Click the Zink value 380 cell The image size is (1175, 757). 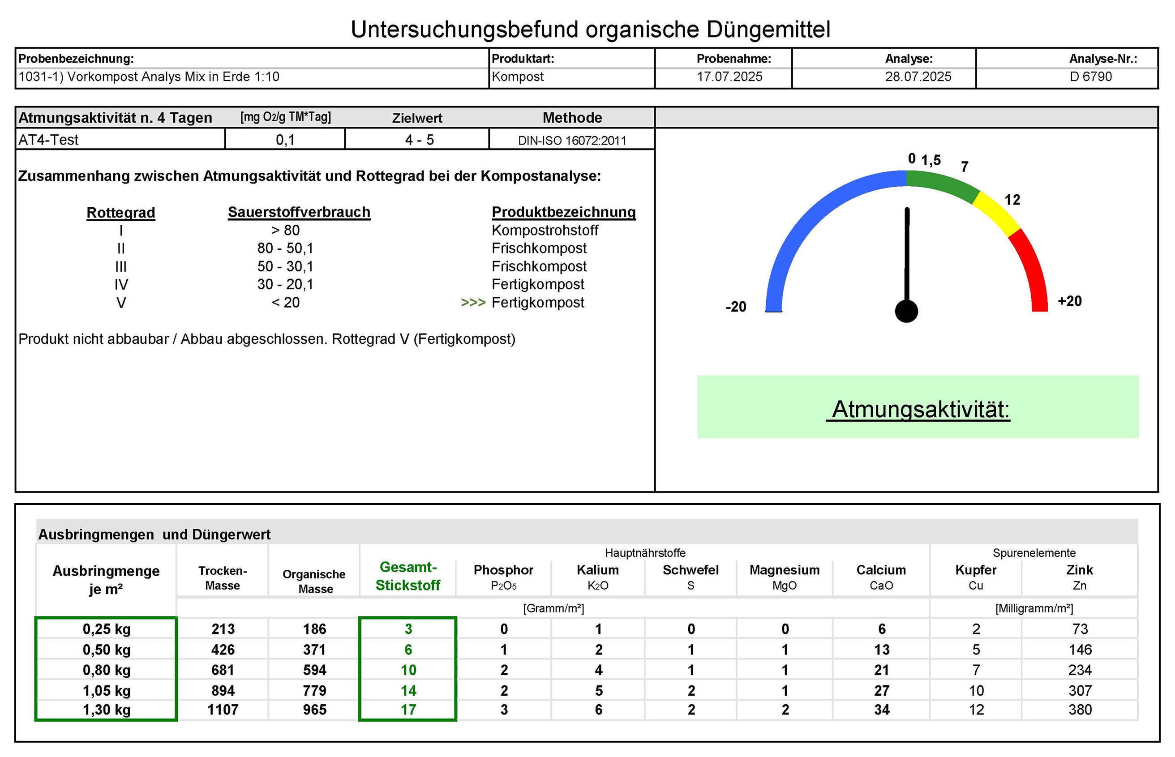coord(1080,710)
